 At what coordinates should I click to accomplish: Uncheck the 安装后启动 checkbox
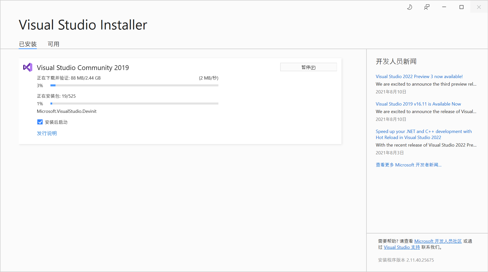(40, 122)
